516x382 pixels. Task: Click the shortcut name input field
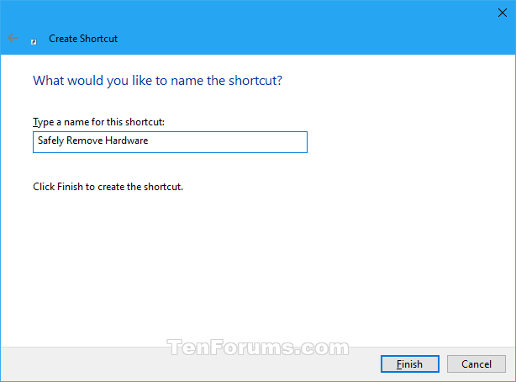coord(170,142)
